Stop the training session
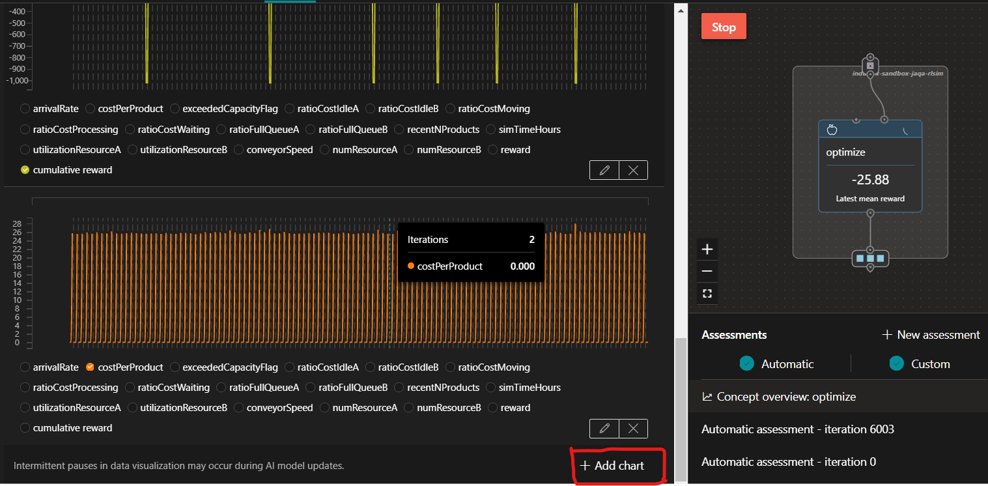Image resolution: width=988 pixels, height=486 pixels. 724,27
